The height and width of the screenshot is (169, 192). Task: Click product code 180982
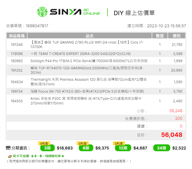click(x=17, y=61)
